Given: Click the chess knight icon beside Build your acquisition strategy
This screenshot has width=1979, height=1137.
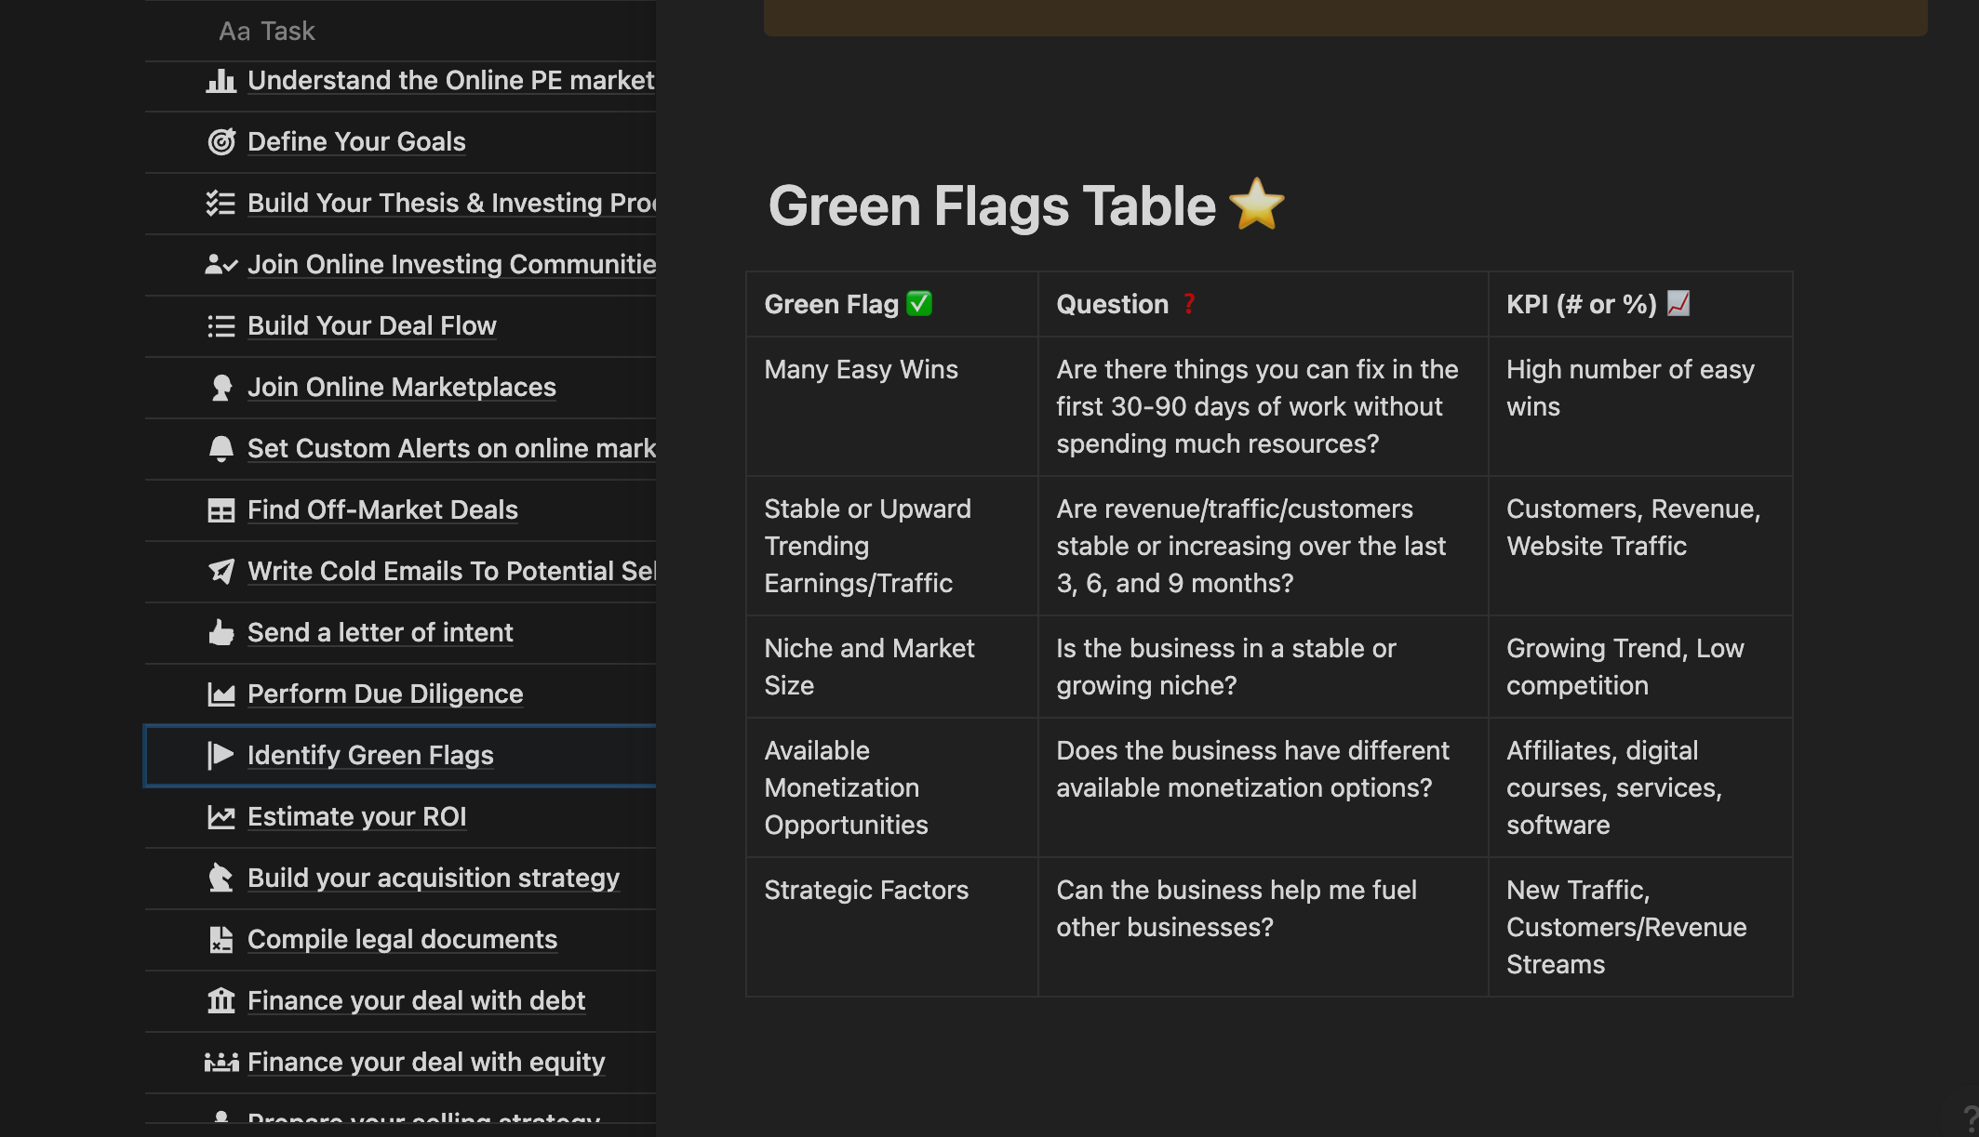Looking at the screenshot, I should click(x=221, y=878).
